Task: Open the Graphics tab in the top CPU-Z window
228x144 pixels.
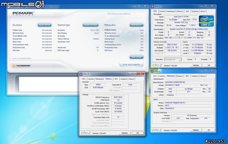Action: coord(195,11)
